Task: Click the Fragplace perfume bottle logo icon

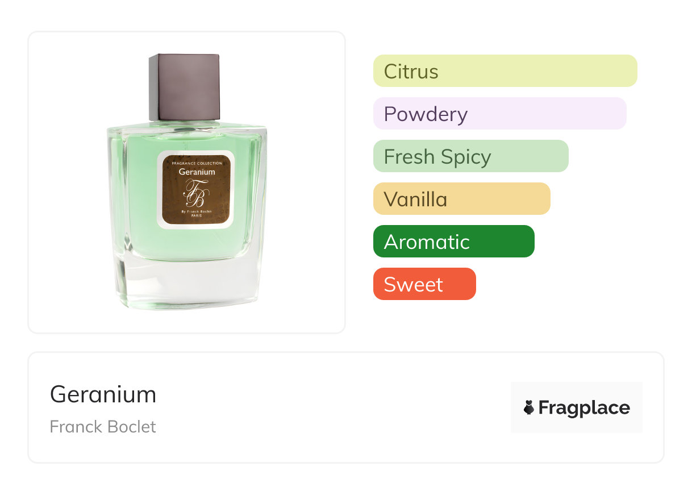Action: coord(529,408)
